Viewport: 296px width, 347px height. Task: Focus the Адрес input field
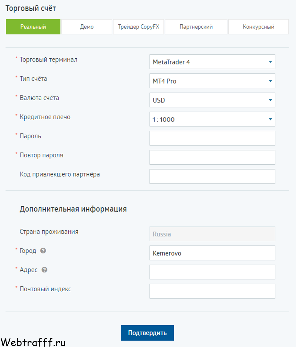pos(212,272)
